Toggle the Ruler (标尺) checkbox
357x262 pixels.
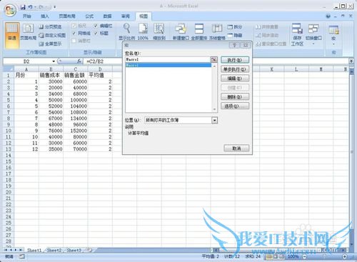tap(74, 26)
